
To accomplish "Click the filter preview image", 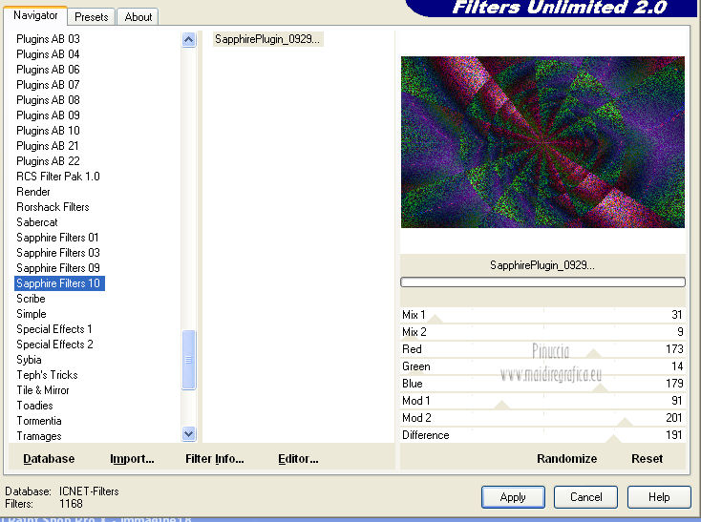I will tap(542, 142).
